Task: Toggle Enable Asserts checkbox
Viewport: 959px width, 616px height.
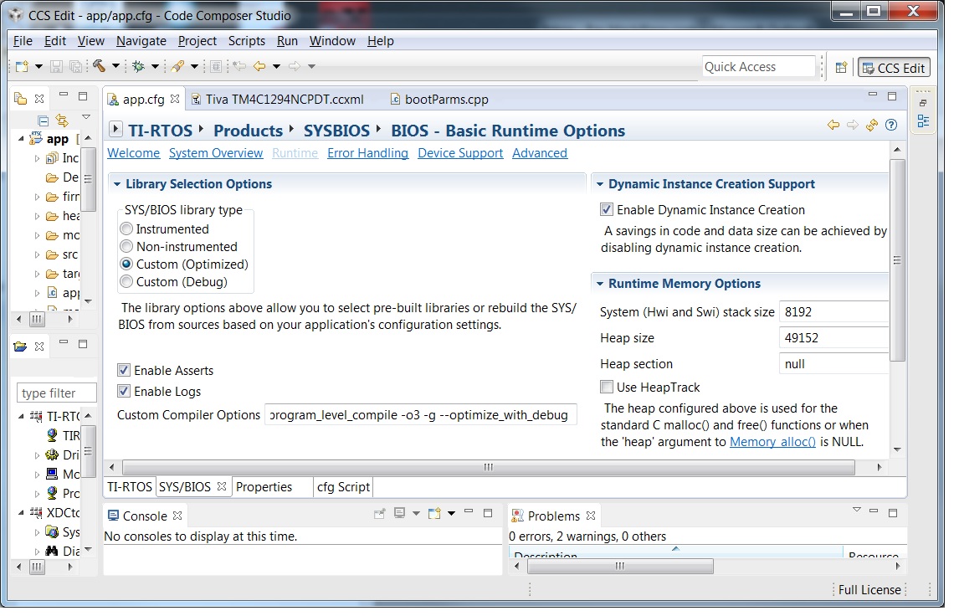Action: click(x=124, y=370)
